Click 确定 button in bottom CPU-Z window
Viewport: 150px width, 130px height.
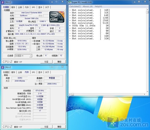click(59, 127)
